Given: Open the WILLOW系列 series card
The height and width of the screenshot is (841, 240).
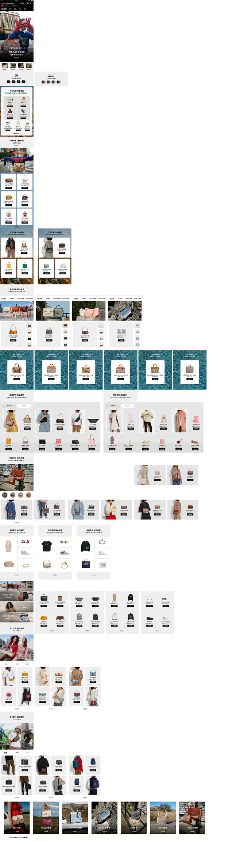Looking at the screenshot, I should tap(46, 818).
